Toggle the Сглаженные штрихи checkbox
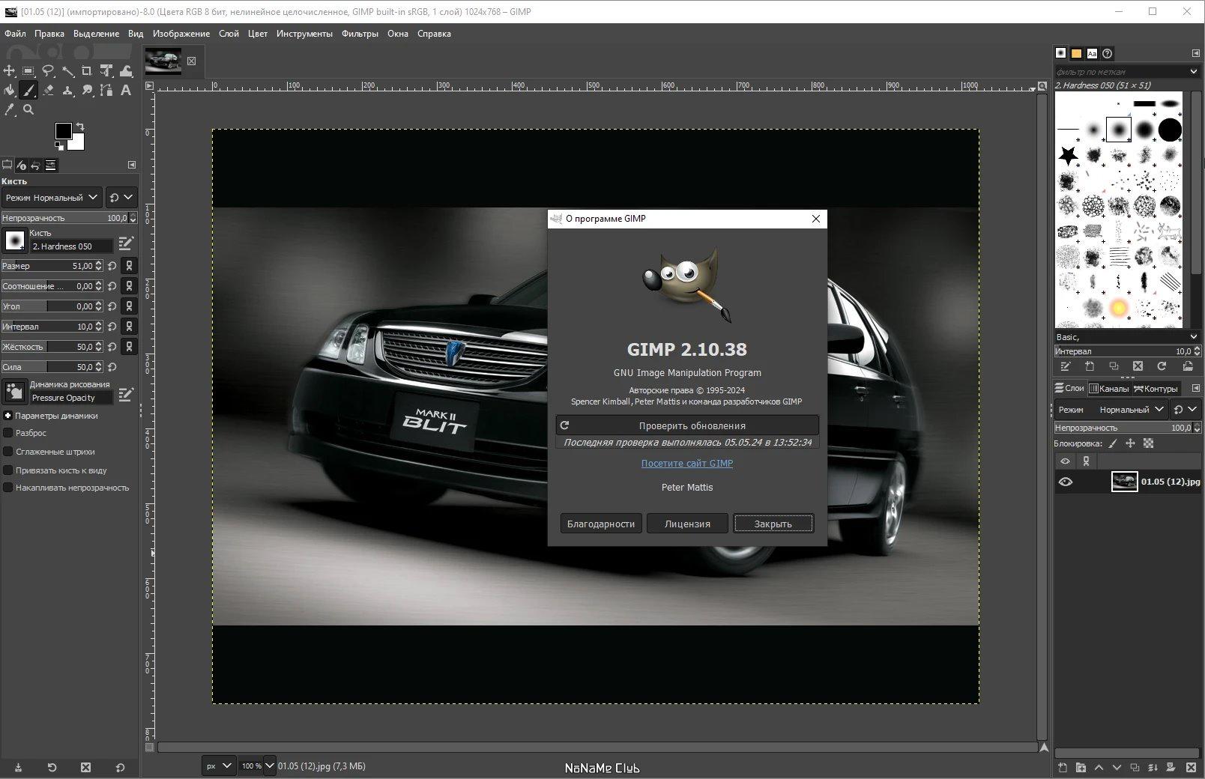 tap(8, 452)
